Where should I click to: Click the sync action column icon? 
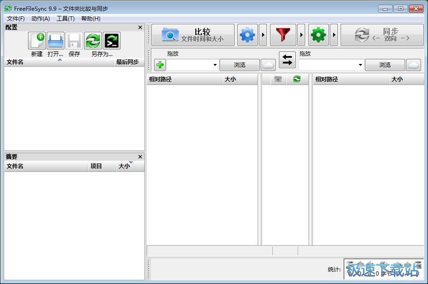click(297, 79)
